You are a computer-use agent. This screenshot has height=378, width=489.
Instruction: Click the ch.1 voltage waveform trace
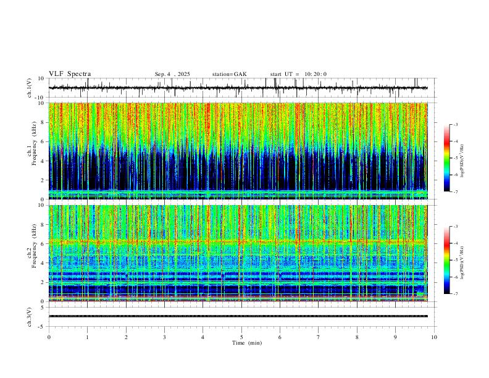click(x=238, y=88)
